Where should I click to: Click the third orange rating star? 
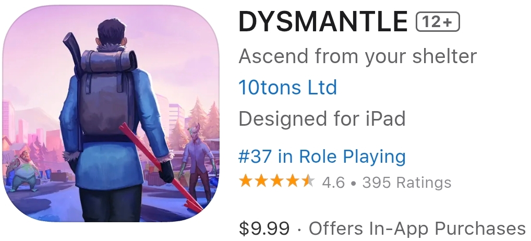tap(276, 182)
